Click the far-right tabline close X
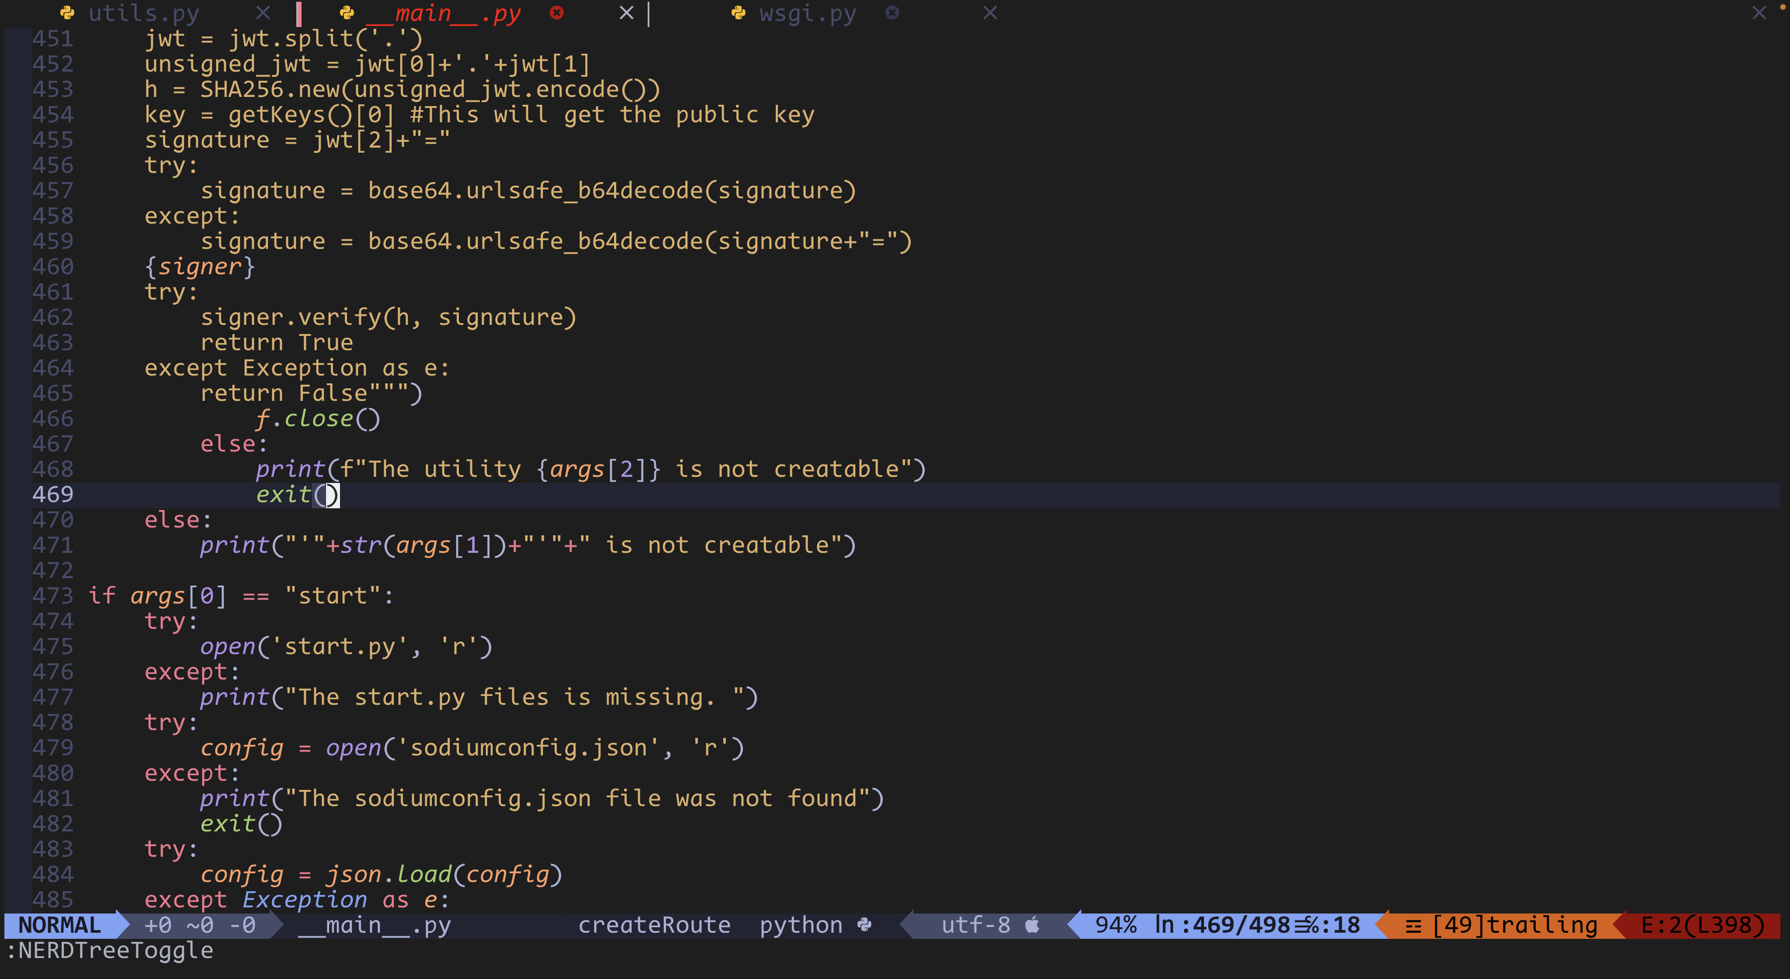 [x=1759, y=13]
